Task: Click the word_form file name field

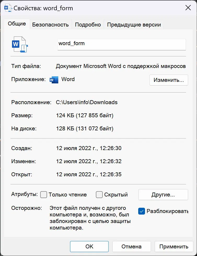Action: [x=121, y=44]
